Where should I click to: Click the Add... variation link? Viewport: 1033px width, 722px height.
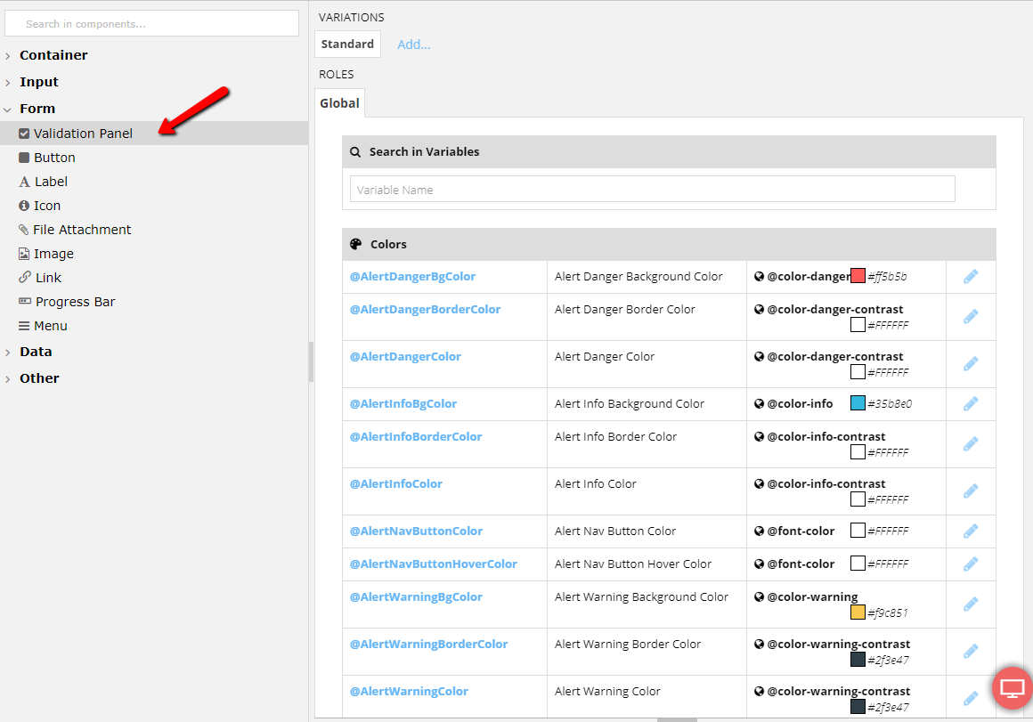point(413,45)
